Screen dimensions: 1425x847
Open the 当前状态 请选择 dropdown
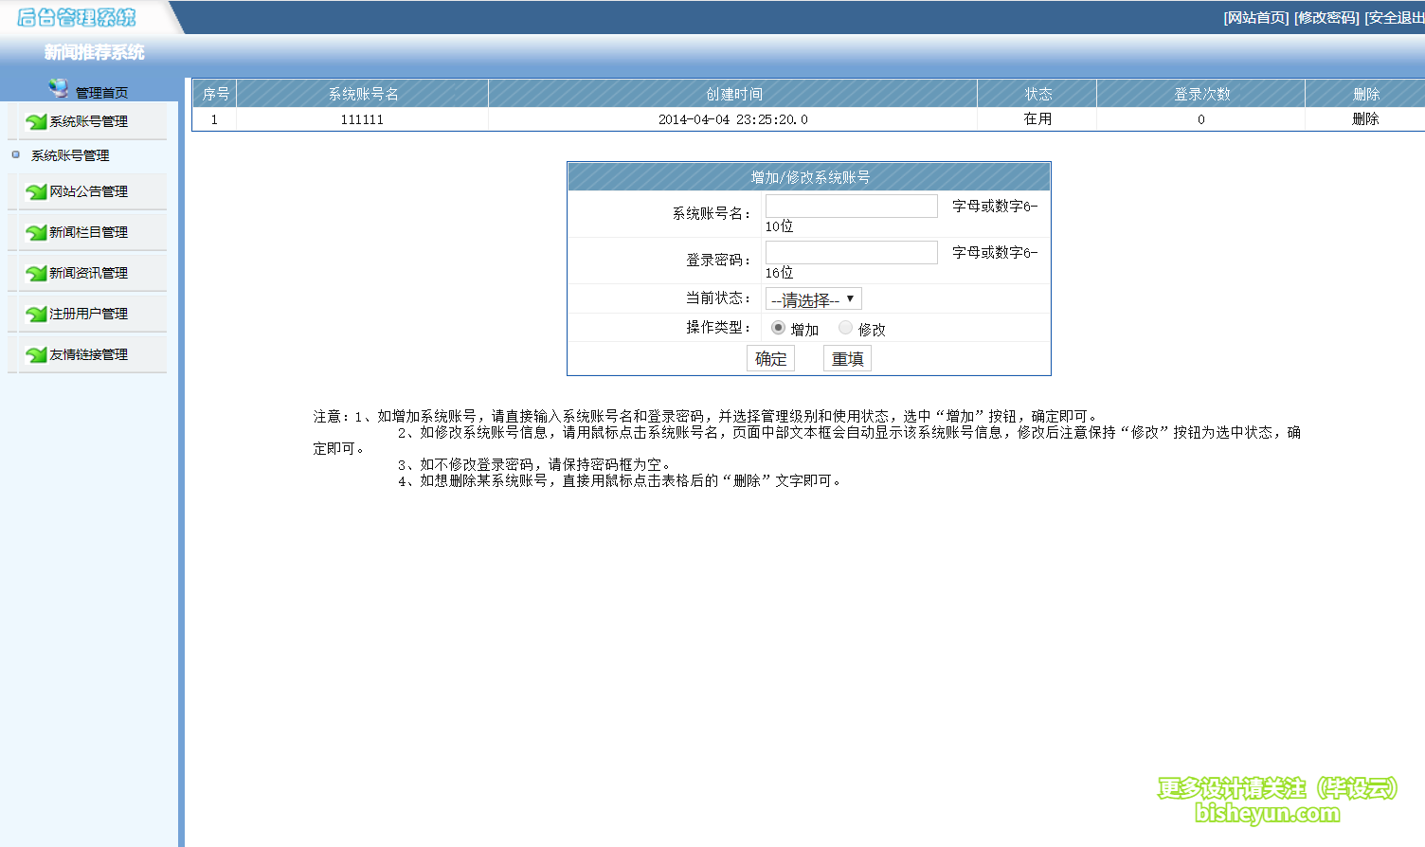(813, 299)
